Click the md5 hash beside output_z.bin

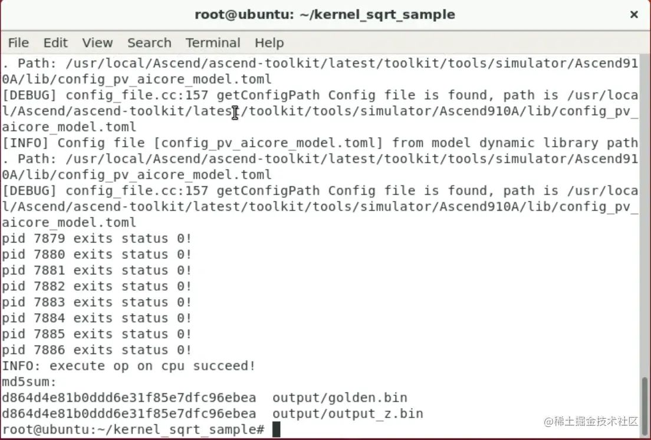[129, 414]
